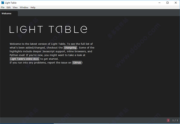This screenshot has width=180, height=124.
Task: Follow the GitHub link
Action: tap(77, 63)
